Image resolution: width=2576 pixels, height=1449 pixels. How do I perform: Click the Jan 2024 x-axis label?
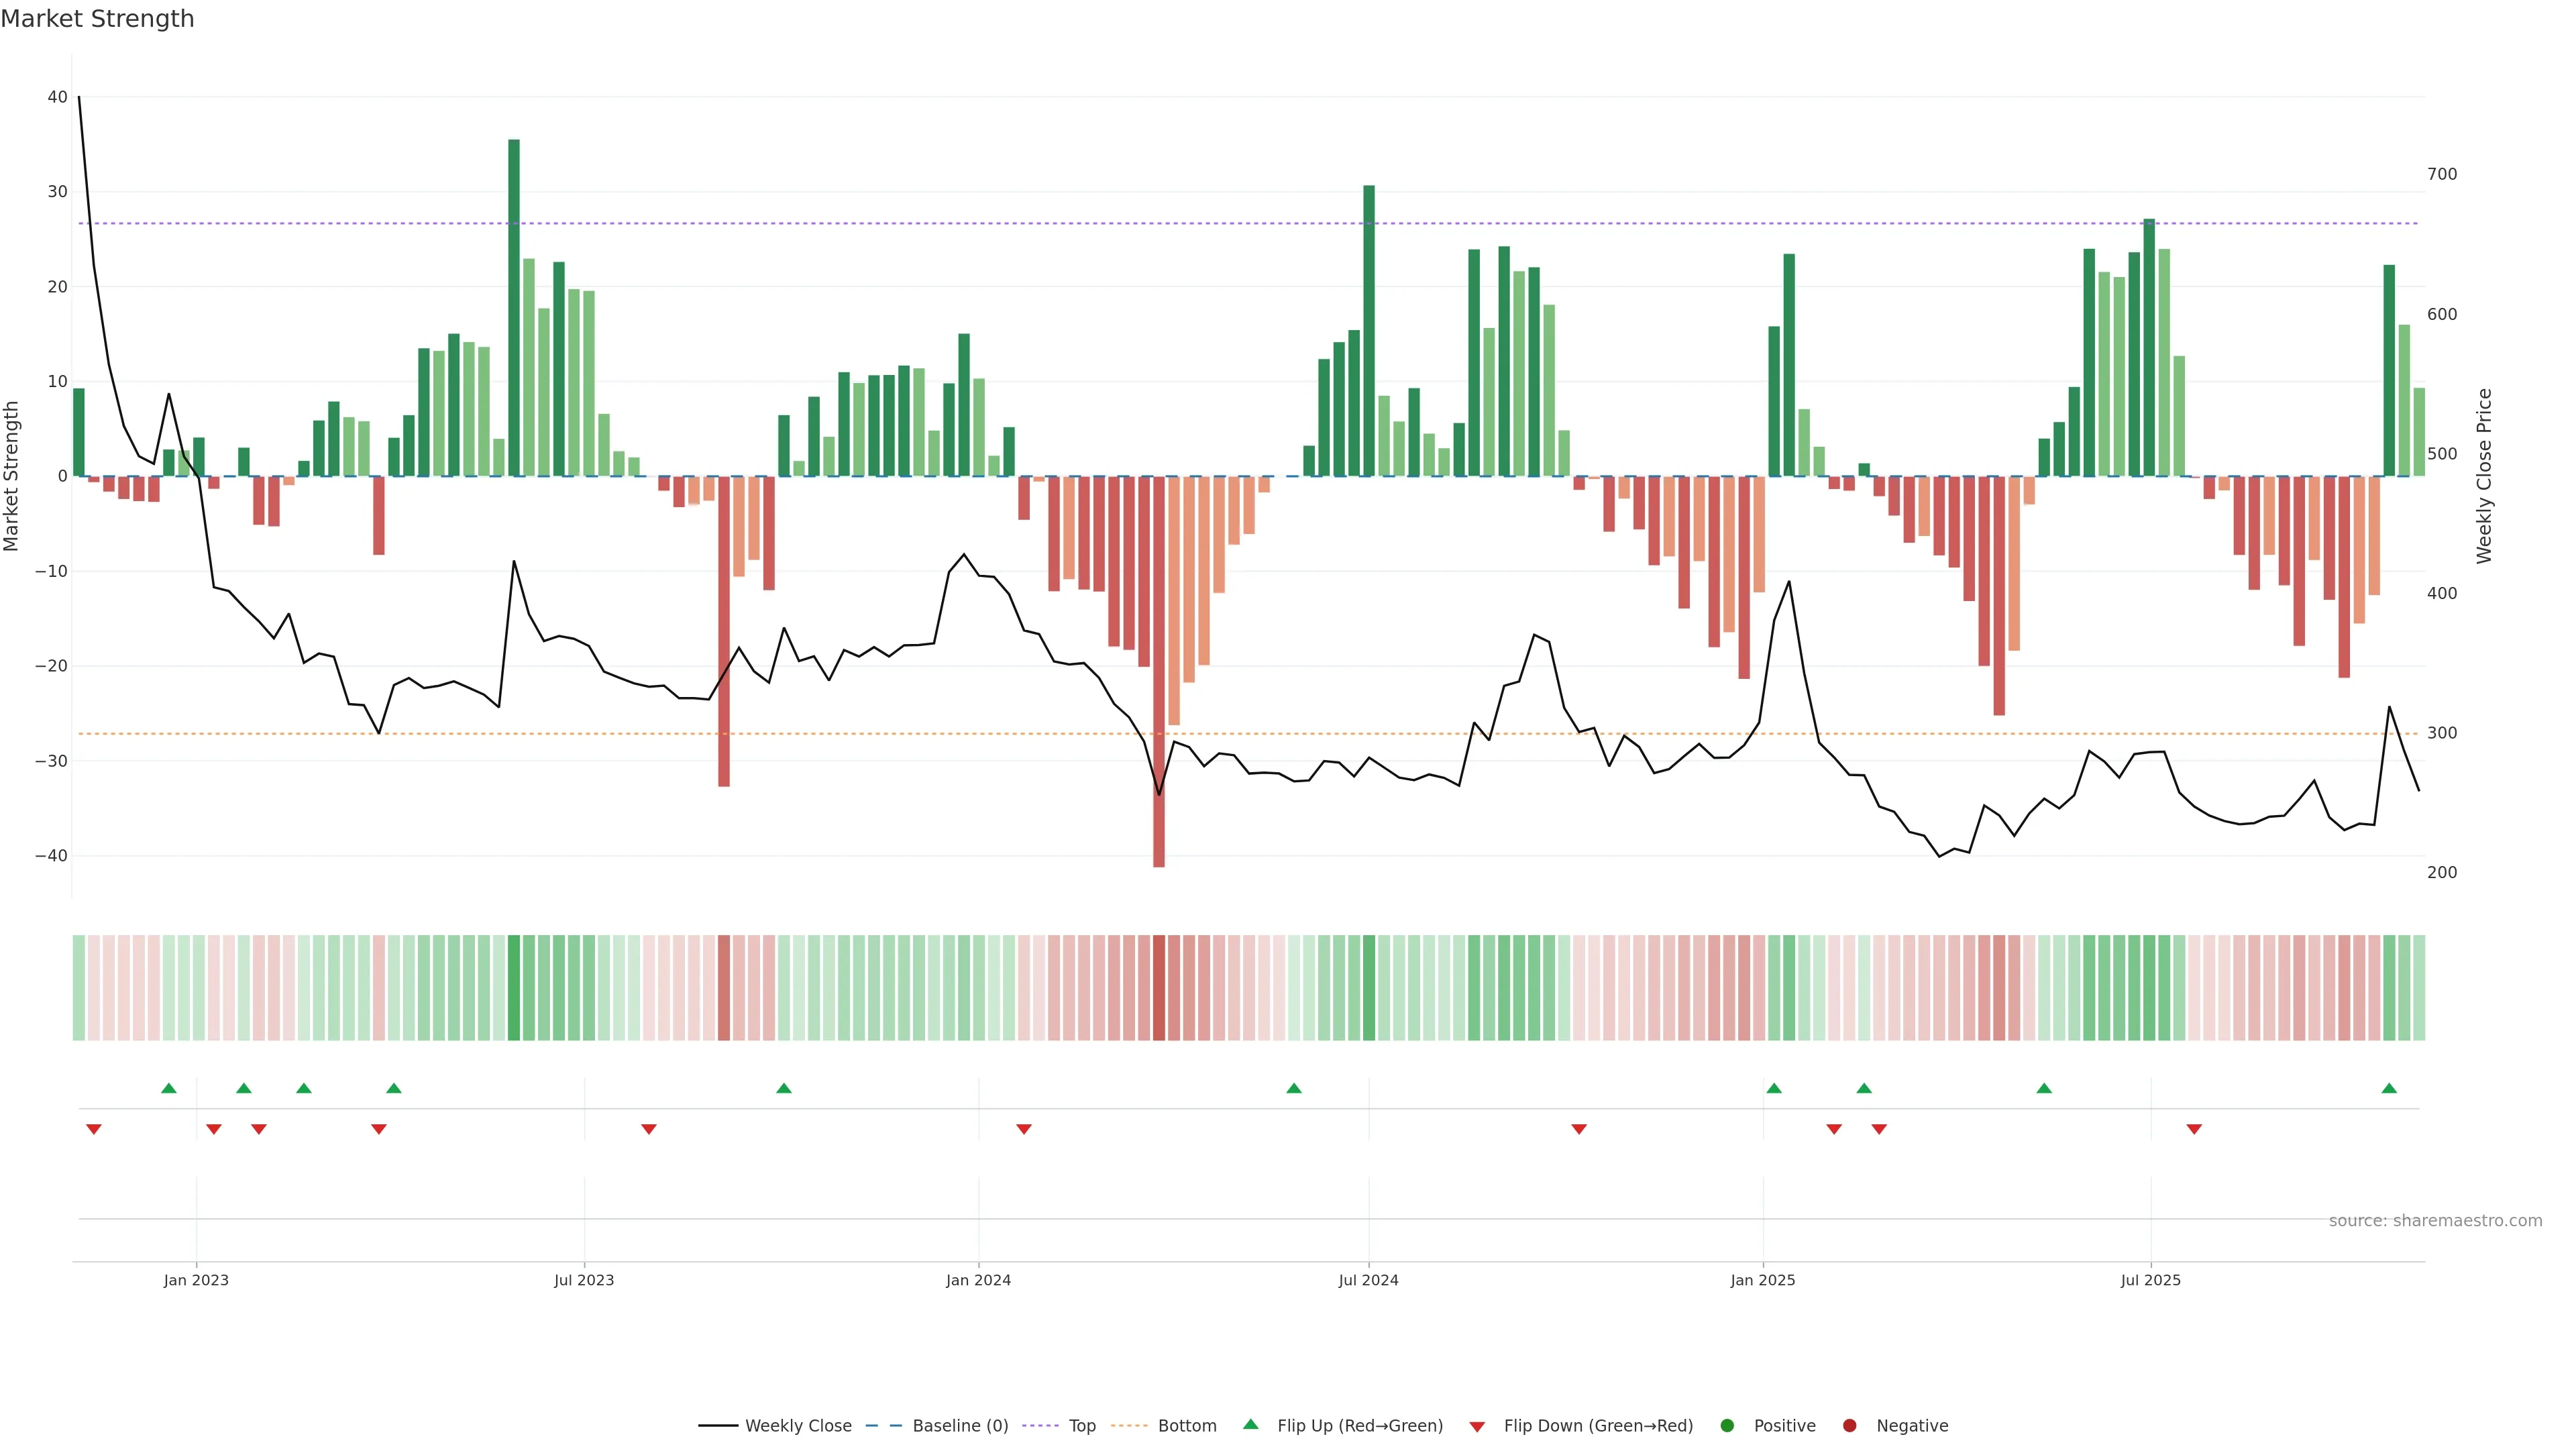(x=978, y=1280)
